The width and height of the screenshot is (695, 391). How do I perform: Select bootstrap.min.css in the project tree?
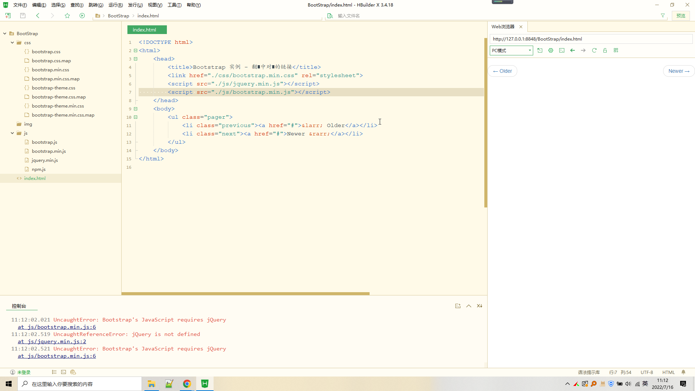(x=50, y=70)
